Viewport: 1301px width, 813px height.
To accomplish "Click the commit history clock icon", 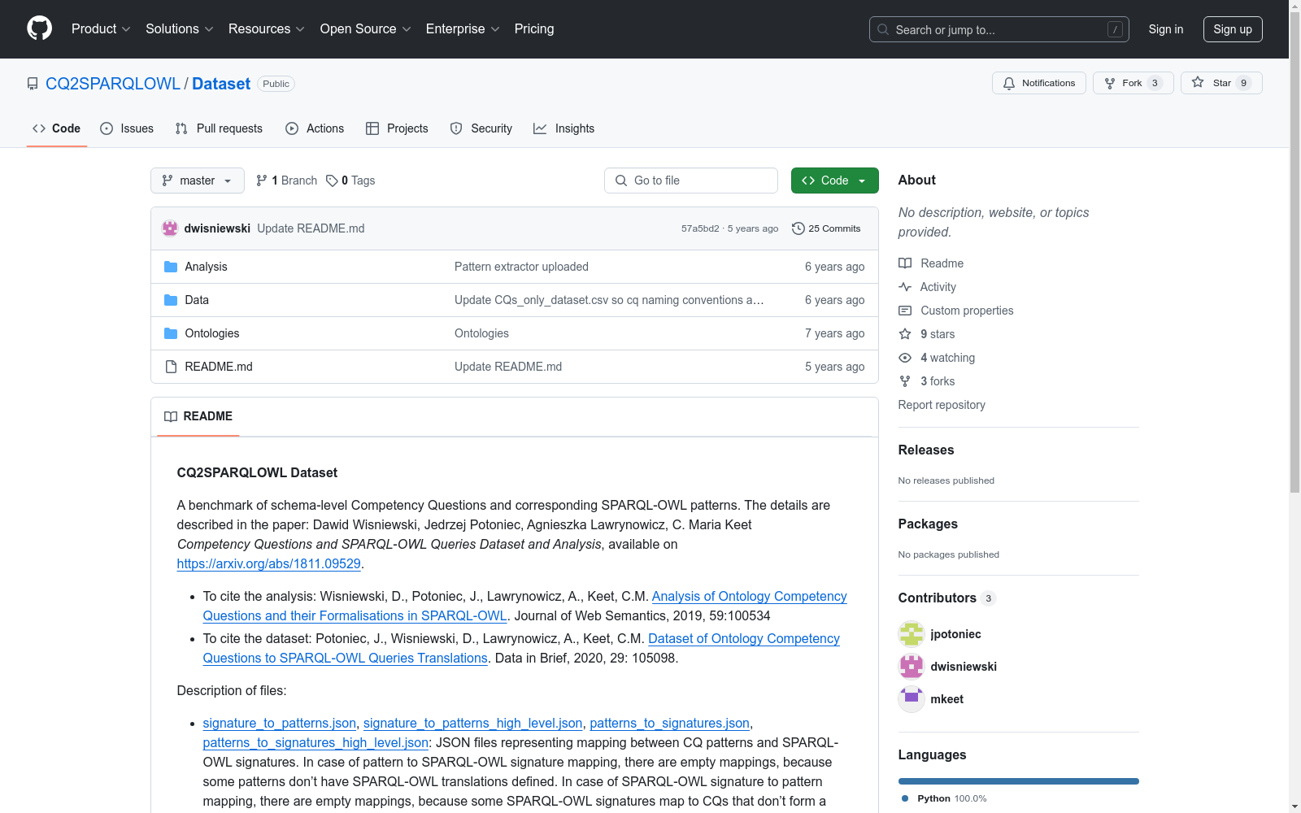I will pos(798,228).
